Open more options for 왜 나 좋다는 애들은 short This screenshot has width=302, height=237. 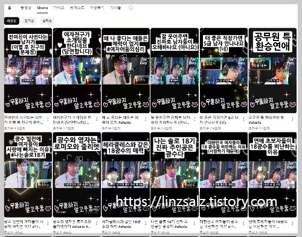point(146,119)
